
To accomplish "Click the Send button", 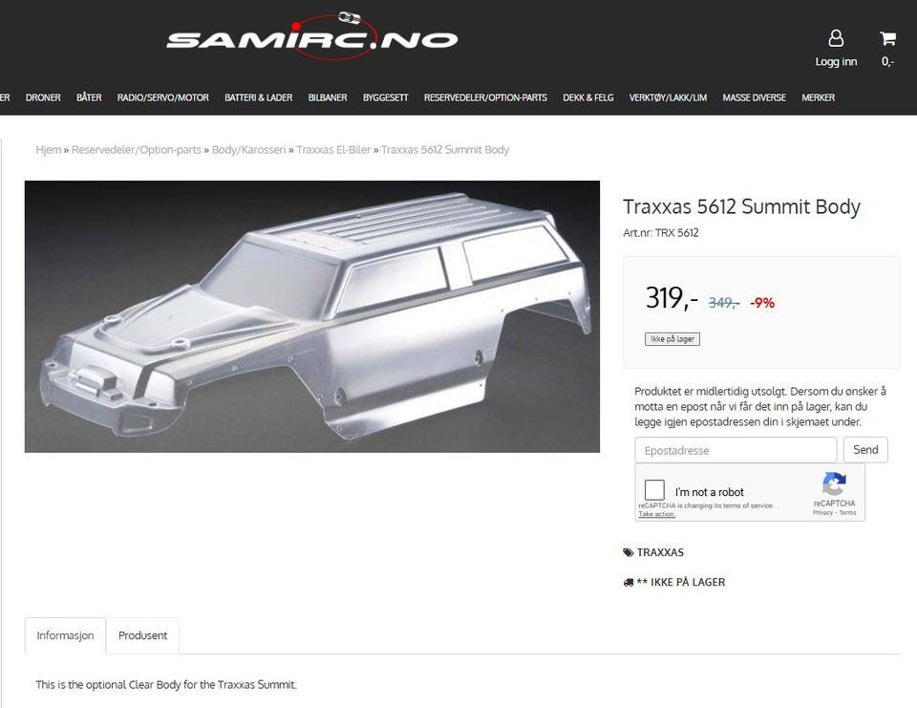I will 865,449.
